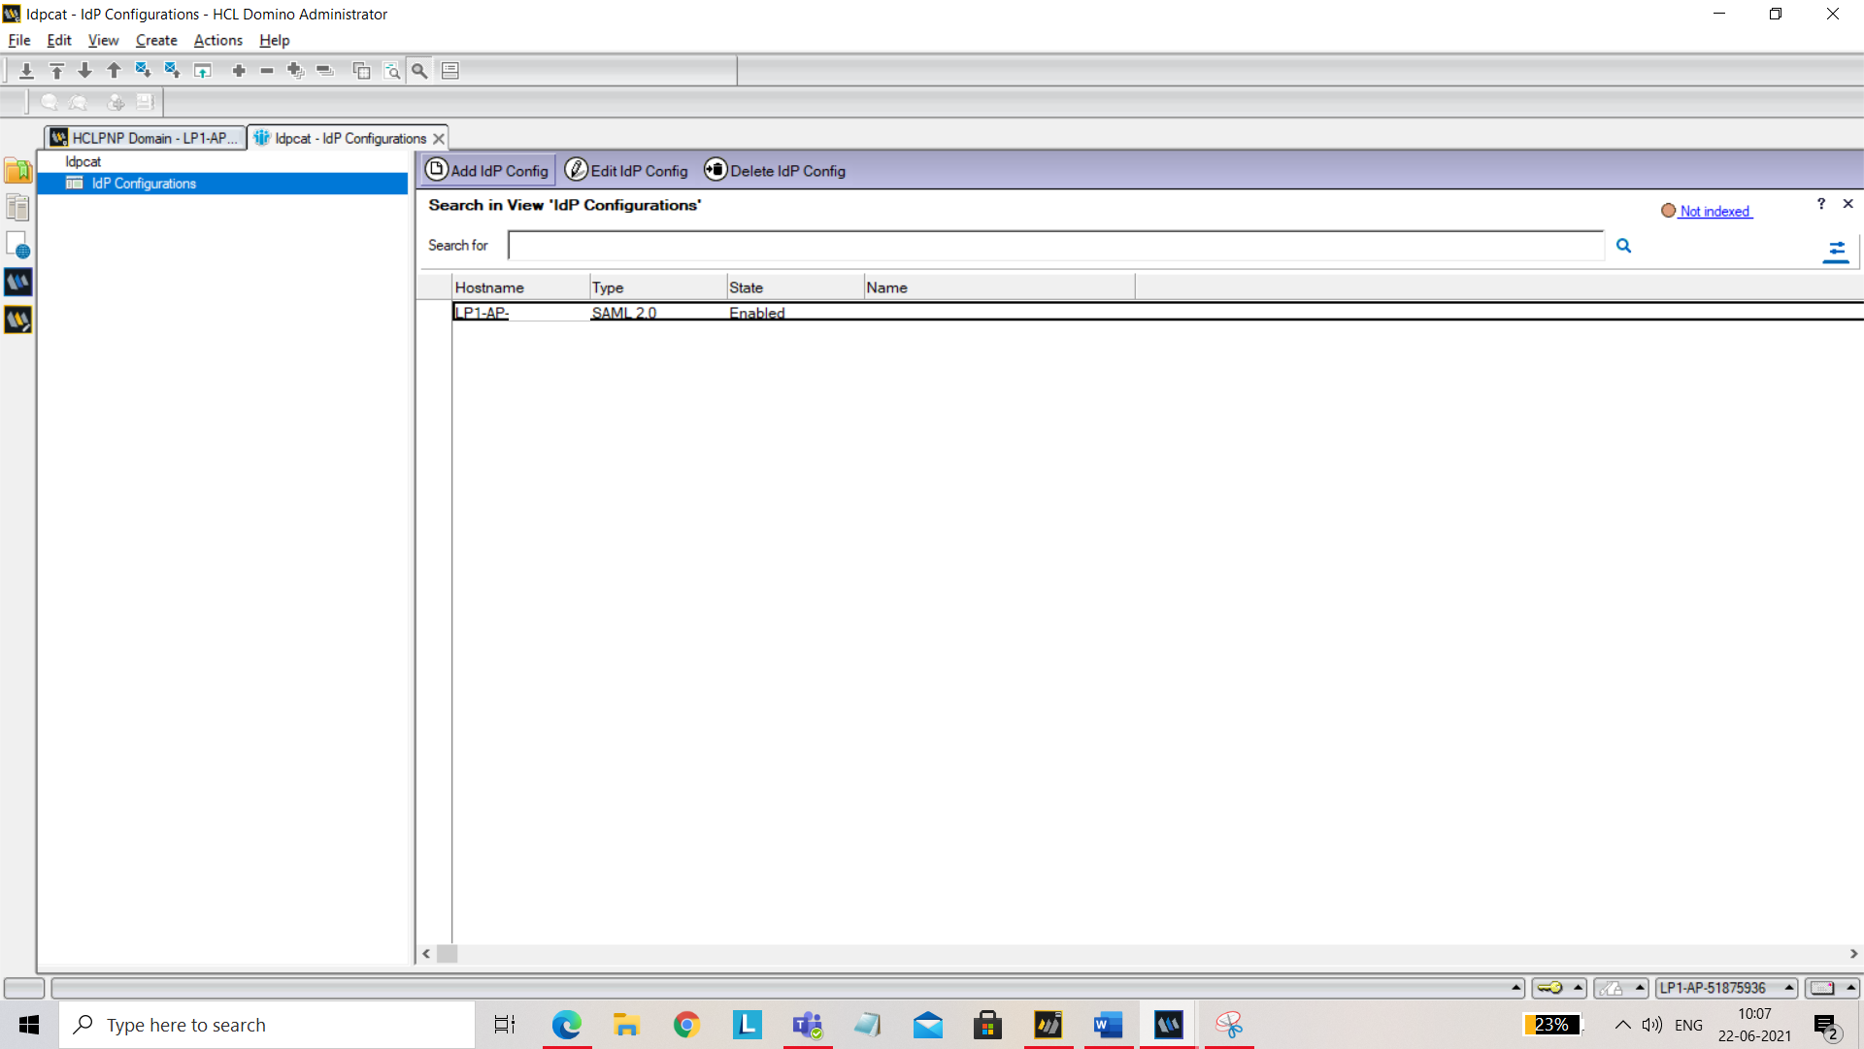Sort by Hostname column header
This screenshot has height=1049, width=1864.
click(x=520, y=288)
